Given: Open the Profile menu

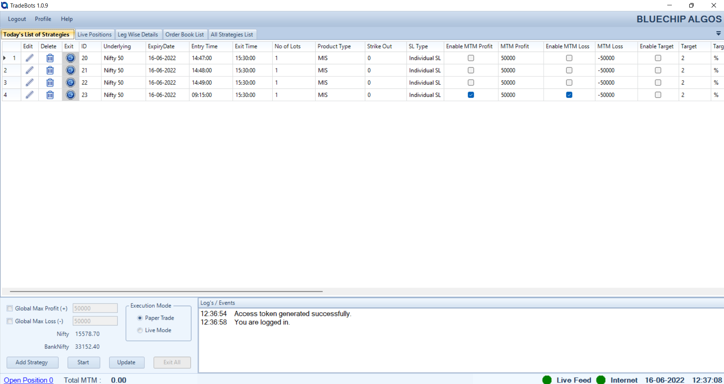Looking at the screenshot, I should click(x=43, y=19).
